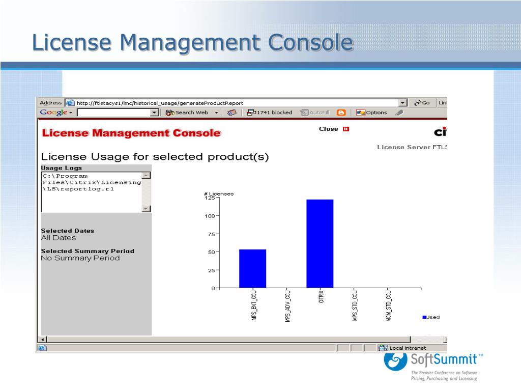
Task: Click into the Google search input field
Action: point(114,113)
